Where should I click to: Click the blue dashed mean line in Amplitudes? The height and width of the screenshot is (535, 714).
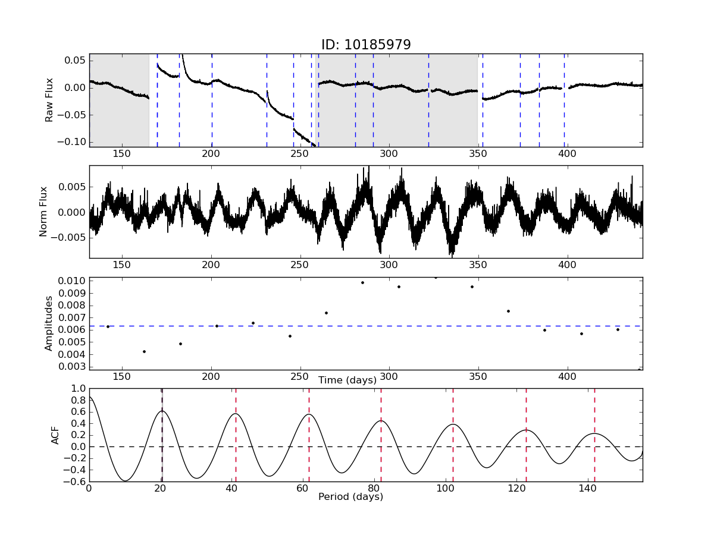[416, 326]
